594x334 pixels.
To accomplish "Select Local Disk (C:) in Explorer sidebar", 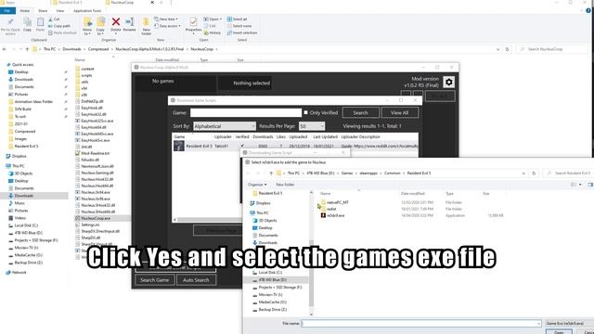I will [26, 225].
